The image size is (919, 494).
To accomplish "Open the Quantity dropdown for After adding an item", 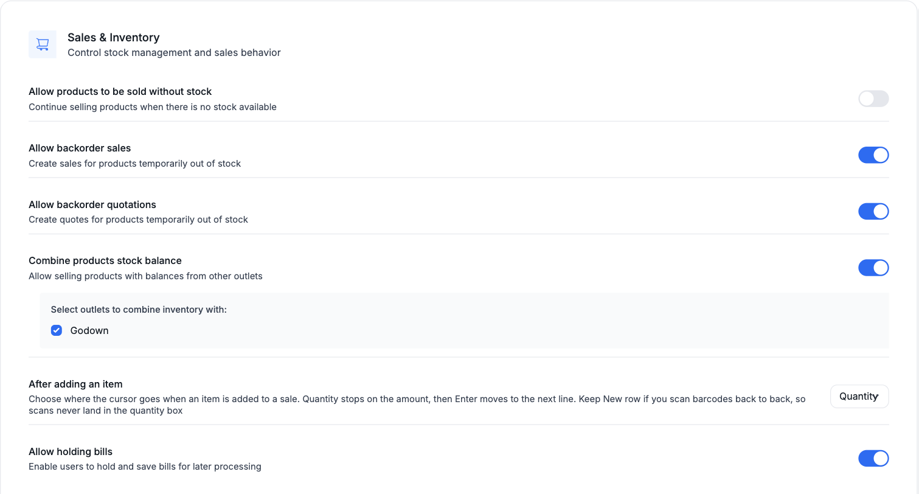I will (859, 397).
